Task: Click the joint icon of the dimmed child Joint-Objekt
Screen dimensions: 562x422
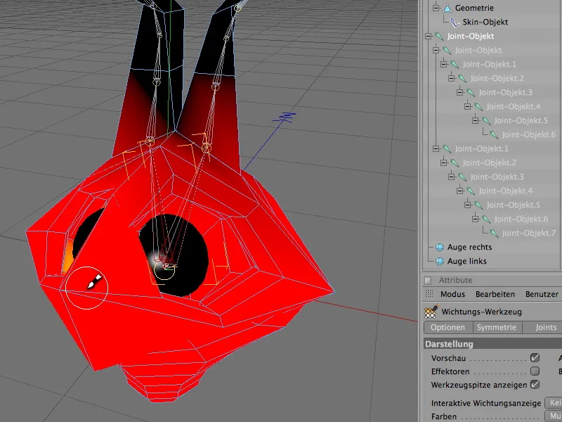Action: pos(447,50)
